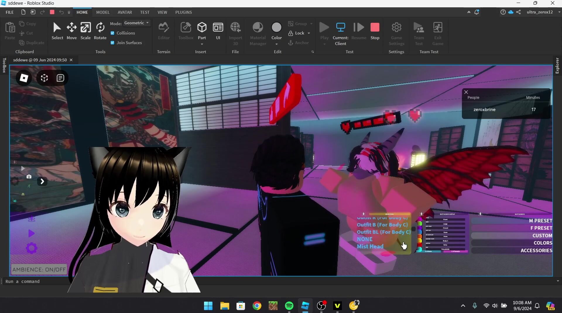Choose the Rotate tool
This screenshot has width=562, height=313.
pos(100,31)
